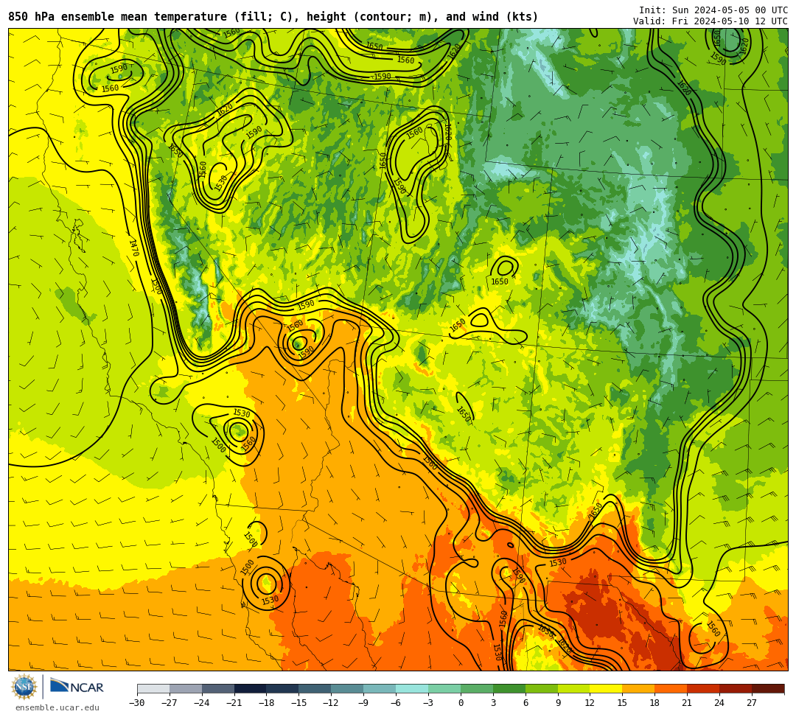The width and height of the screenshot is (796, 717).
Task: Click the NSF logo
Action: [24, 688]
